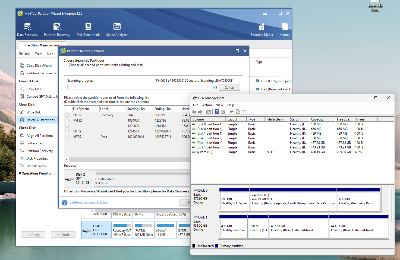Open the Bootable Media builder
Viewport: 400px width, 260px height.
point(262,30)
